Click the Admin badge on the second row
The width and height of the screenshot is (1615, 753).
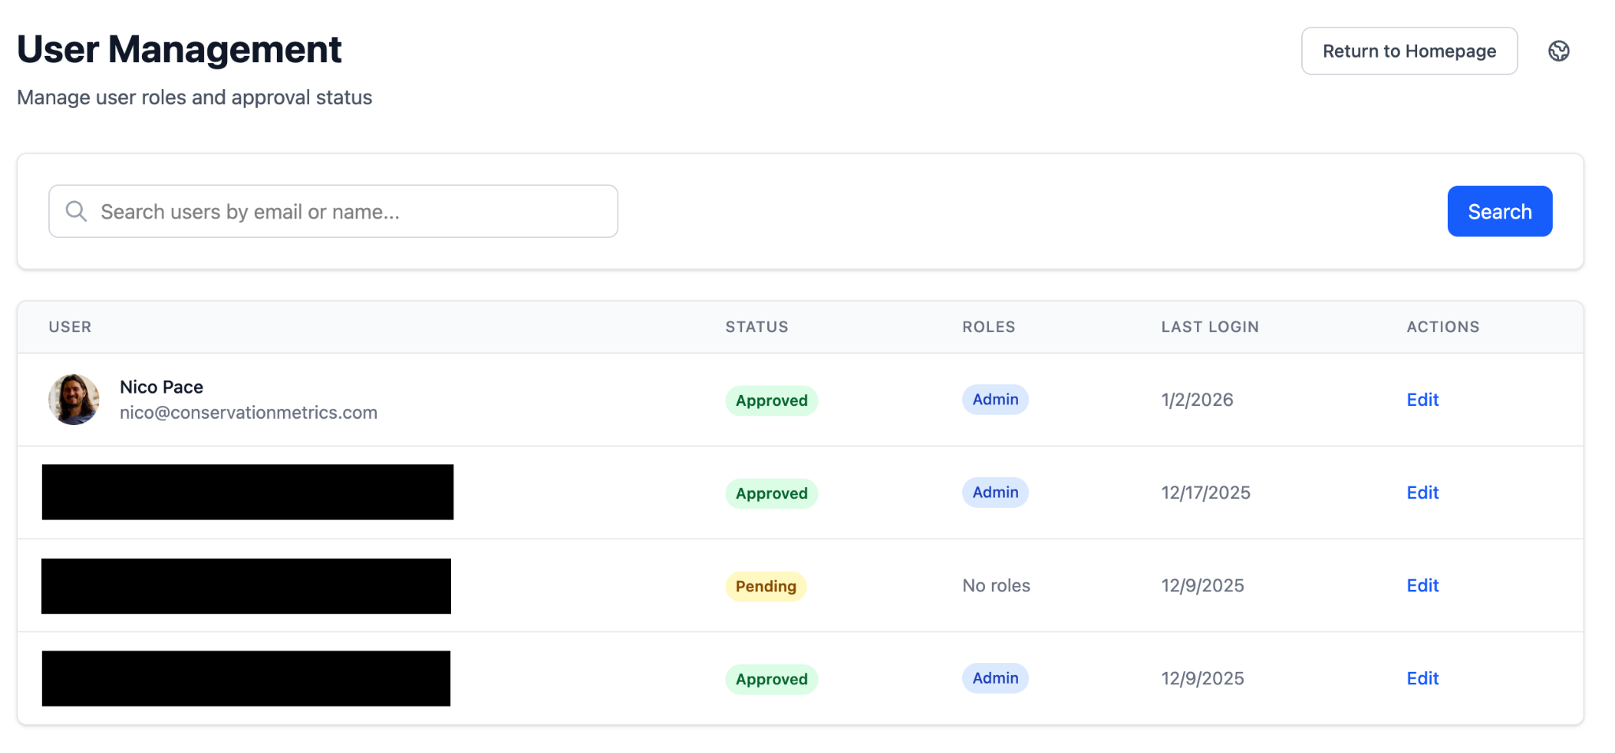(x=994, y=492)
